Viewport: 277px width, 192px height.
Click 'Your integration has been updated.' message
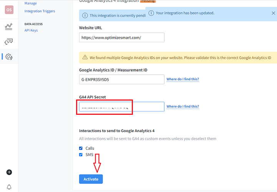[185, 13]
